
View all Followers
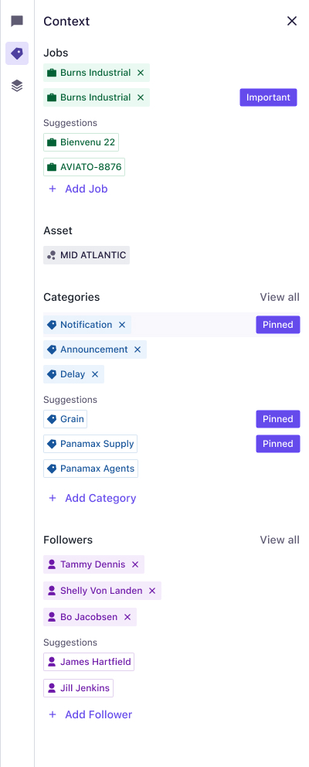[280, 540]
